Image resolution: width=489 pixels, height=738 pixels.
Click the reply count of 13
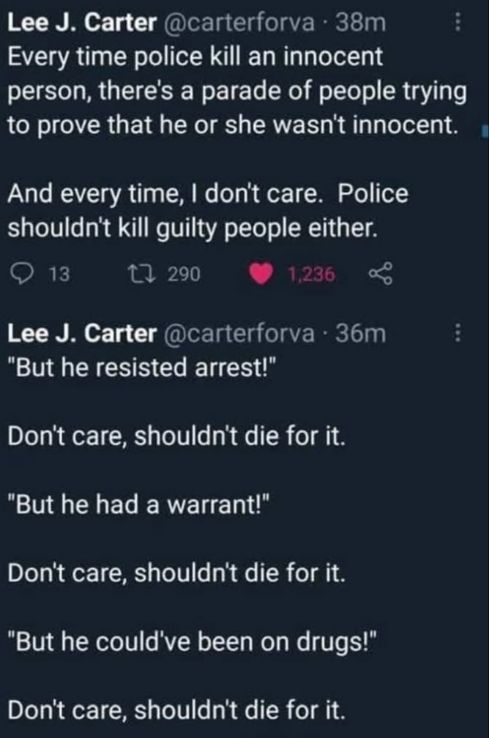(57, 275)
